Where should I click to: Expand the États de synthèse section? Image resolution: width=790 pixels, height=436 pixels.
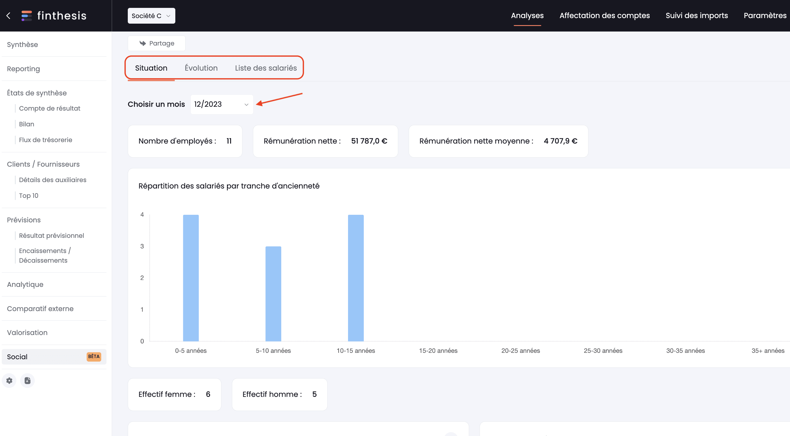click(36, 93)
